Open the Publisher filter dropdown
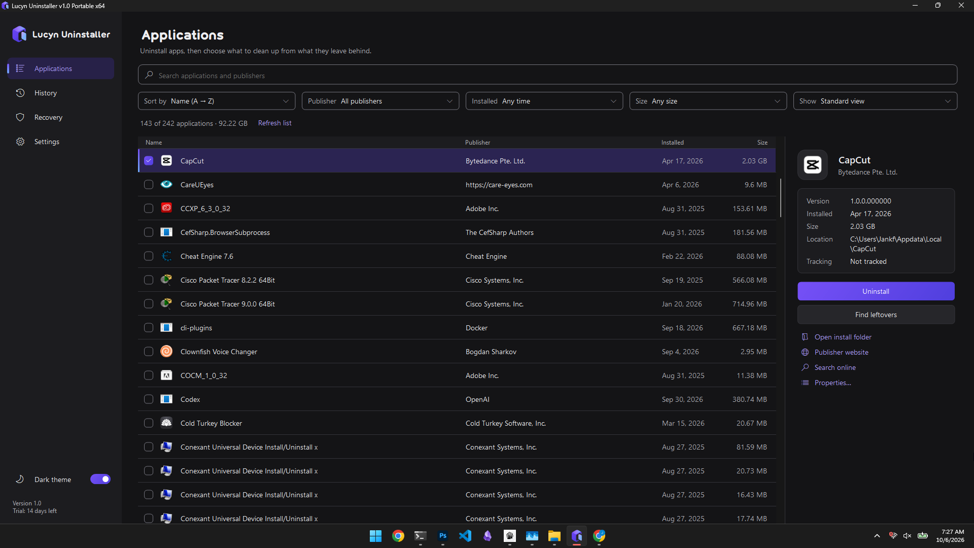The image size is (974, 548). (x=380, y=101)
